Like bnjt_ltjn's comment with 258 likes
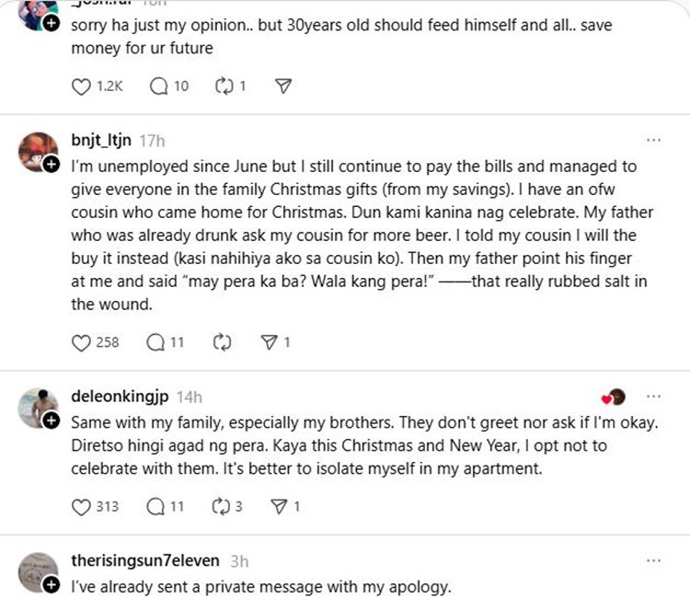Screen dimensions: 690x599 (x=80, y=342)
